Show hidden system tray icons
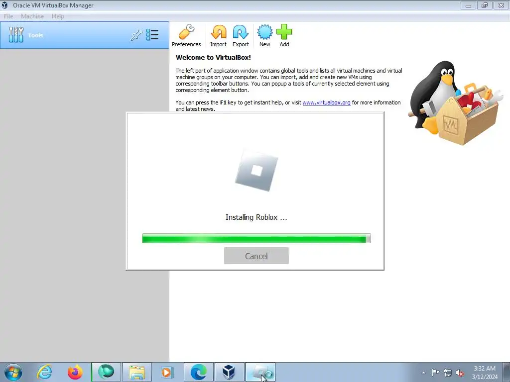The height and width of the screenshot is (382, 510). pyautogui.click(x=423, y=373)
